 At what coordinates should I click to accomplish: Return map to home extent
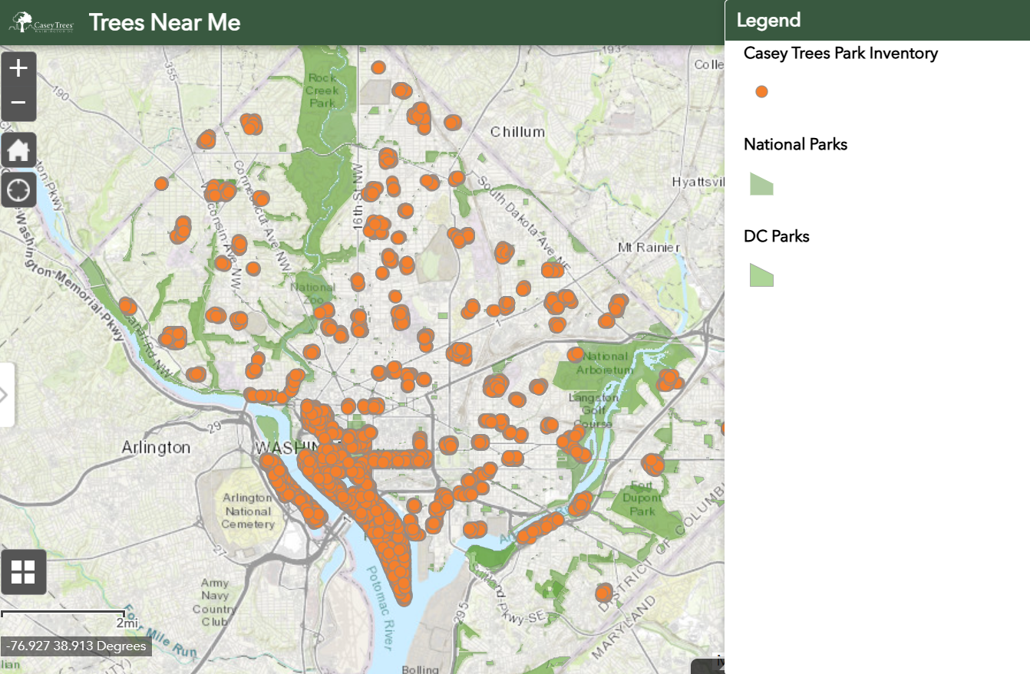(18, 150)
